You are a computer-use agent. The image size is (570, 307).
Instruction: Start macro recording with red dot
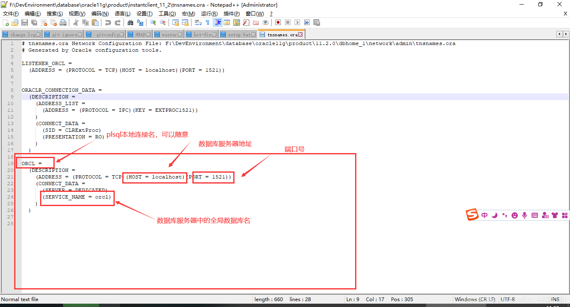click(278, 23)
